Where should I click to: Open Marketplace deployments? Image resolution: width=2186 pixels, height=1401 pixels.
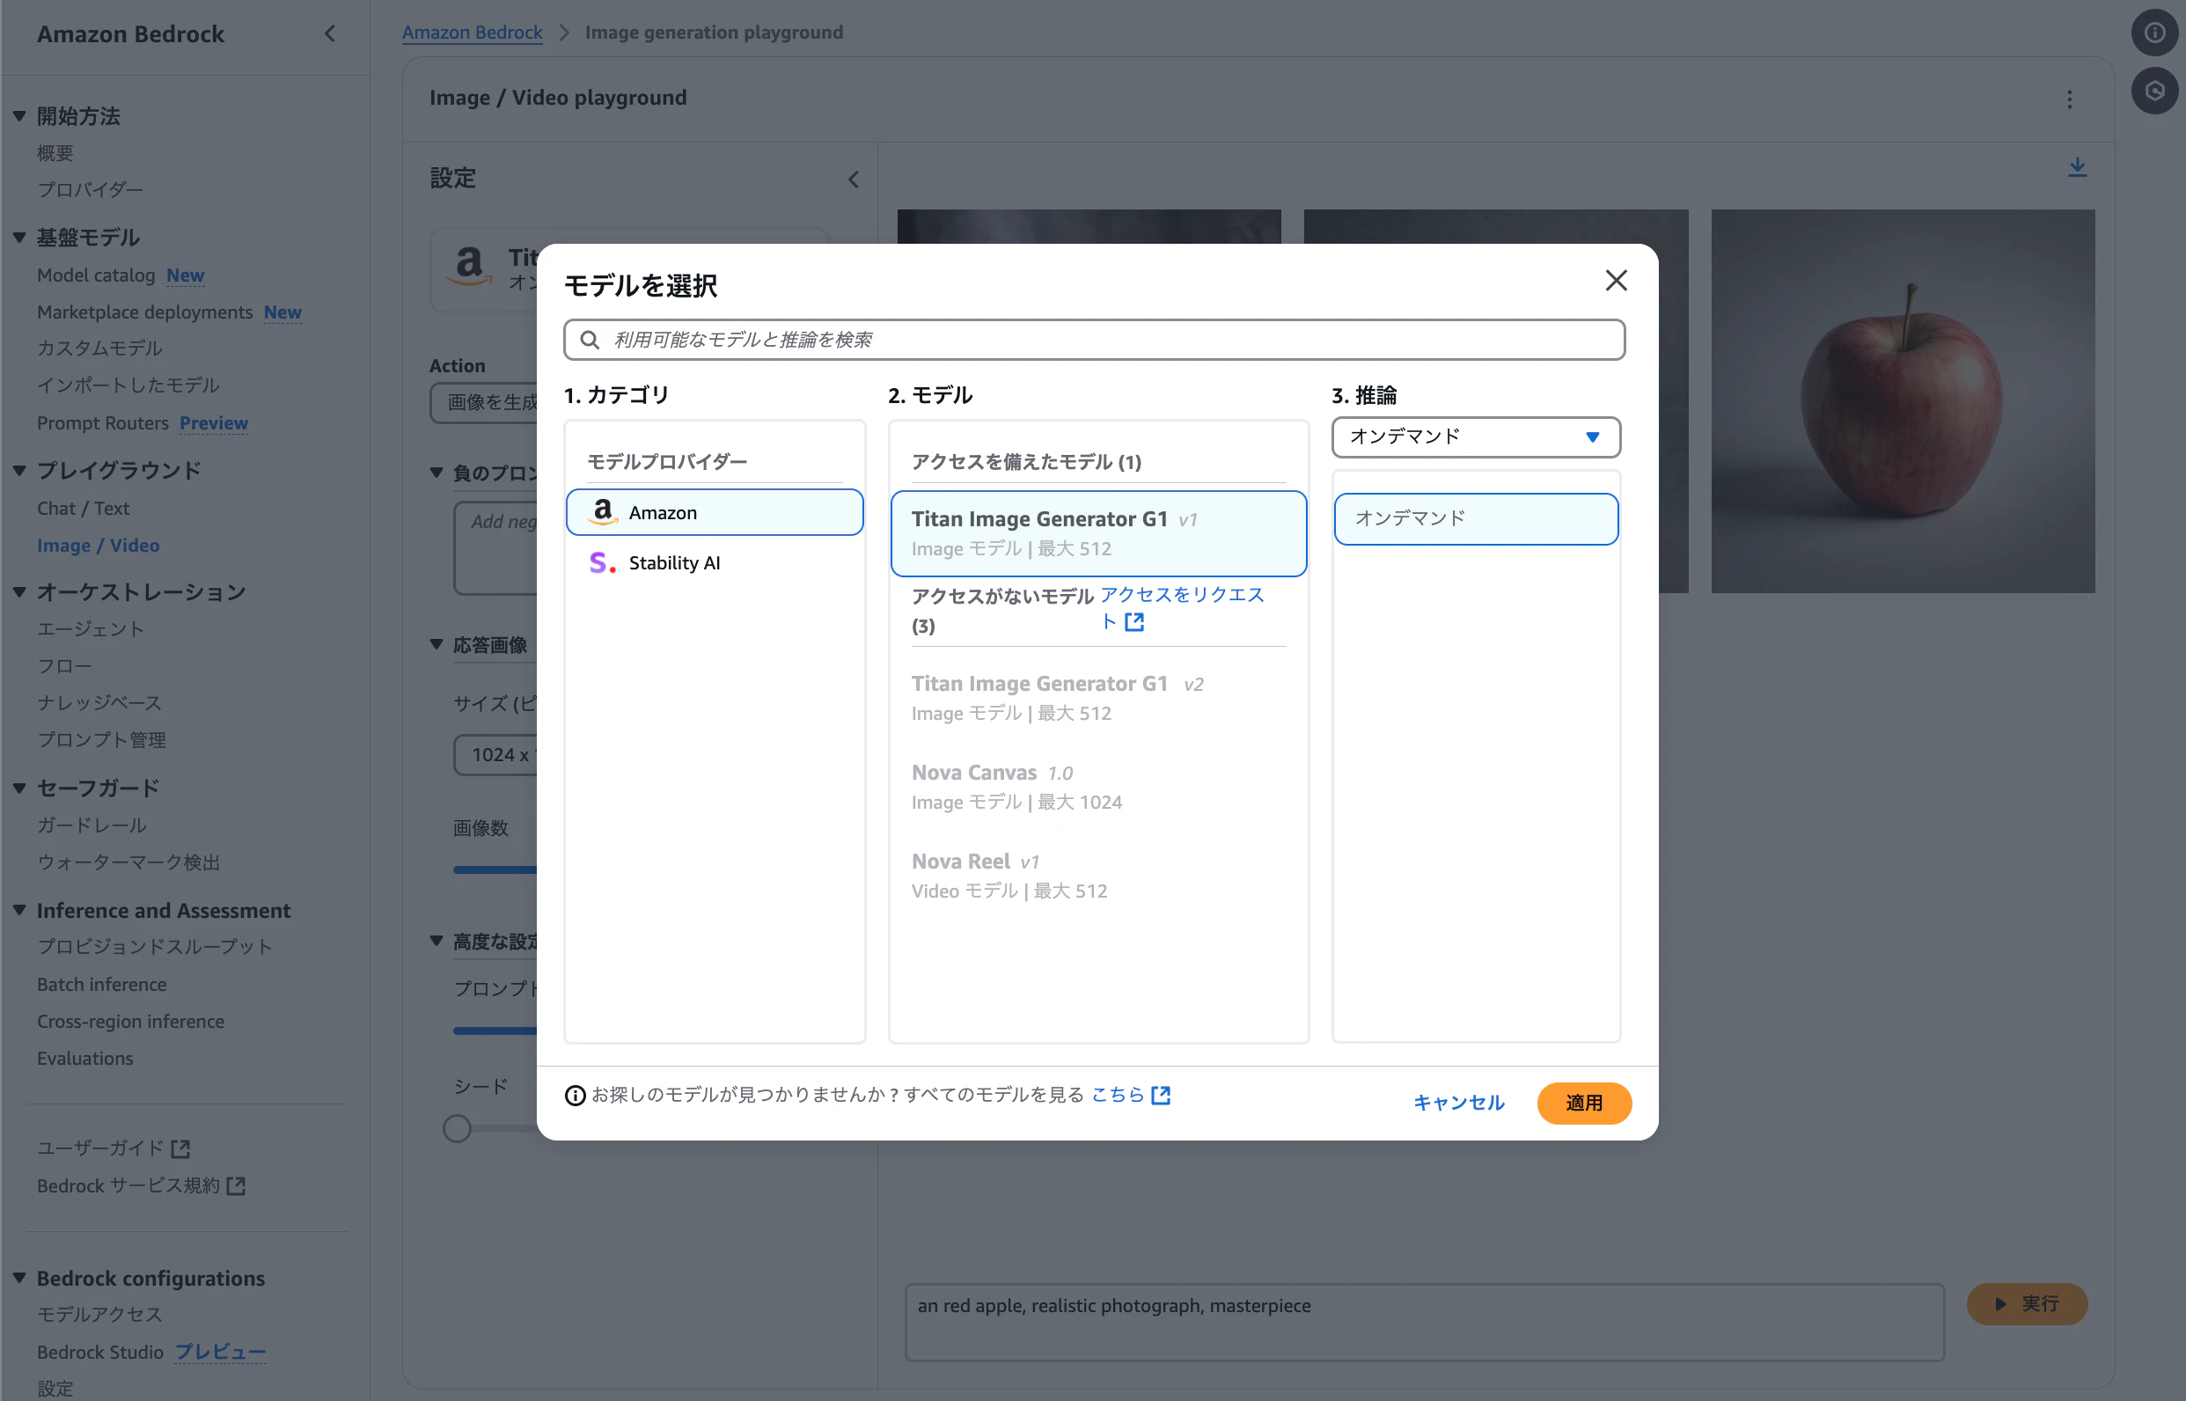pos(144,312)
